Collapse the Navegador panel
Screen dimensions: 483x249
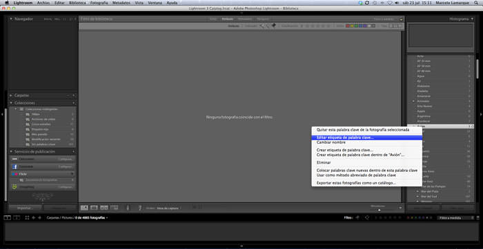pyautogui.click(x=12, y=19)
